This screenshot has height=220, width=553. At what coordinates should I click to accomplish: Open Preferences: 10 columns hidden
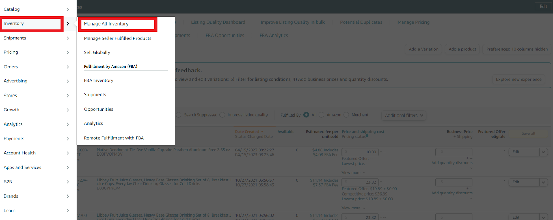pos(517,49)
